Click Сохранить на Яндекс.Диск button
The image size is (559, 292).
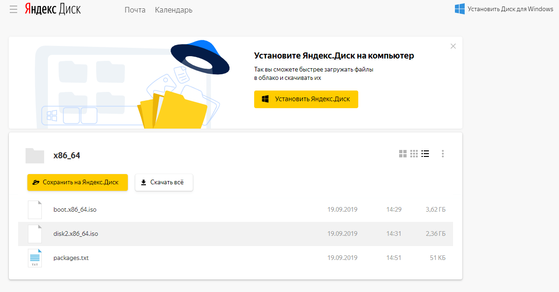[x=78, y=182]
